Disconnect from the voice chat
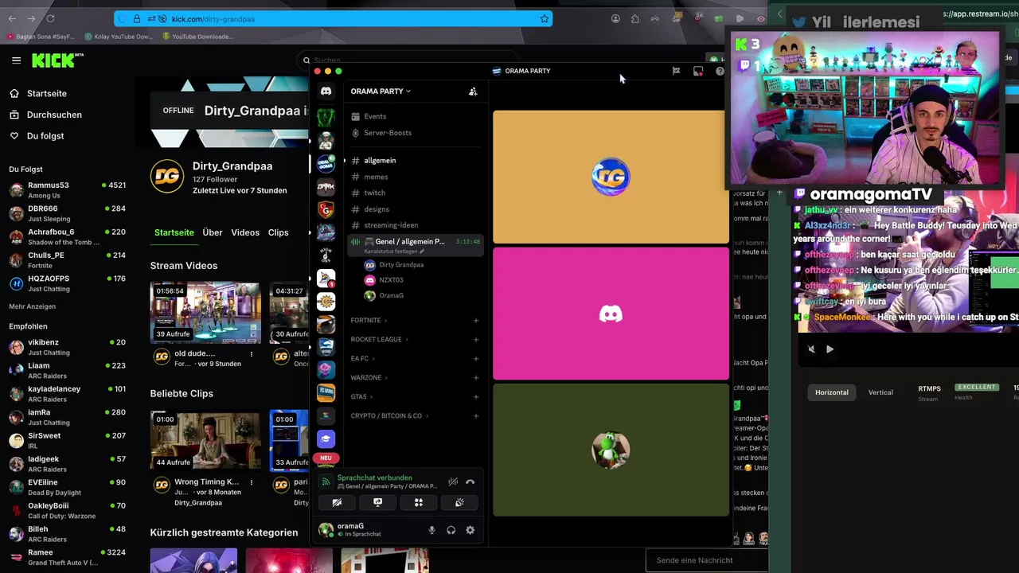The width and height of the screenshot is (1019, 573). pos(470,481)
